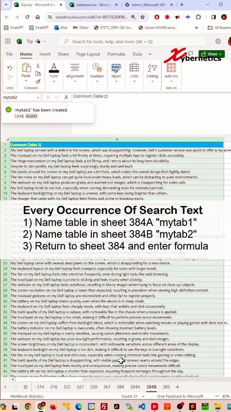Switch to the Insert ribbon tab
The height and width of the screenshot is (412, 231).
[45, 54]
